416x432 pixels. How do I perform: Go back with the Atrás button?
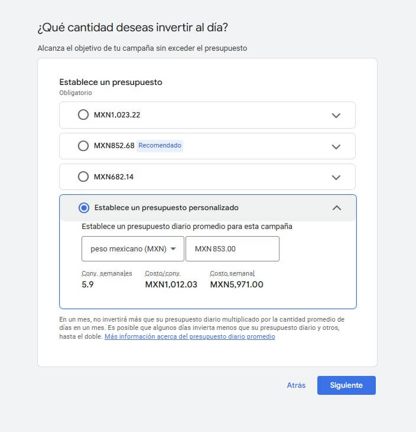[x=296, y=385]
